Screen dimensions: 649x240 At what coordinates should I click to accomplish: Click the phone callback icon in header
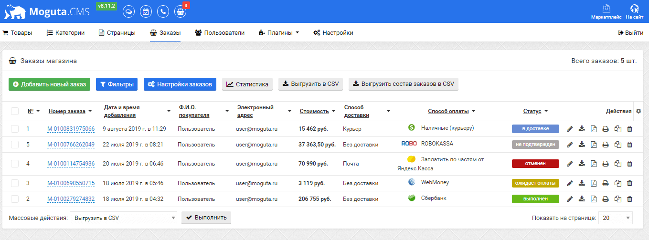(163, 11)
